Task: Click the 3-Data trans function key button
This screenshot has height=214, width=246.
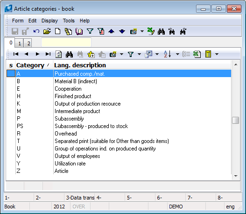Action: click(79, 198)
